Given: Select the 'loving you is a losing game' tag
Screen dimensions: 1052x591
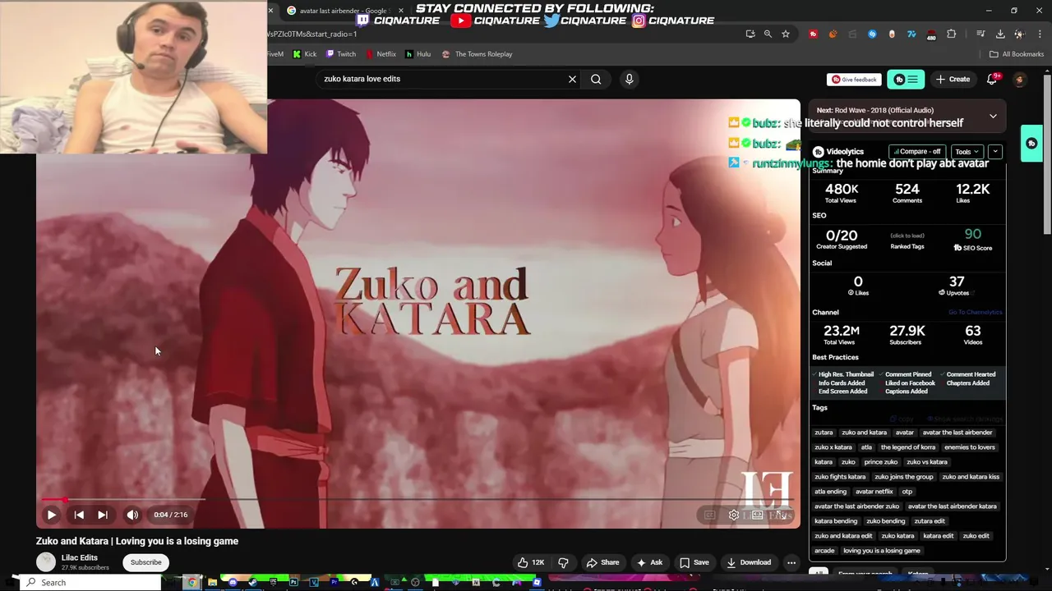Looking at the screenshot, I should coord(882,551).
